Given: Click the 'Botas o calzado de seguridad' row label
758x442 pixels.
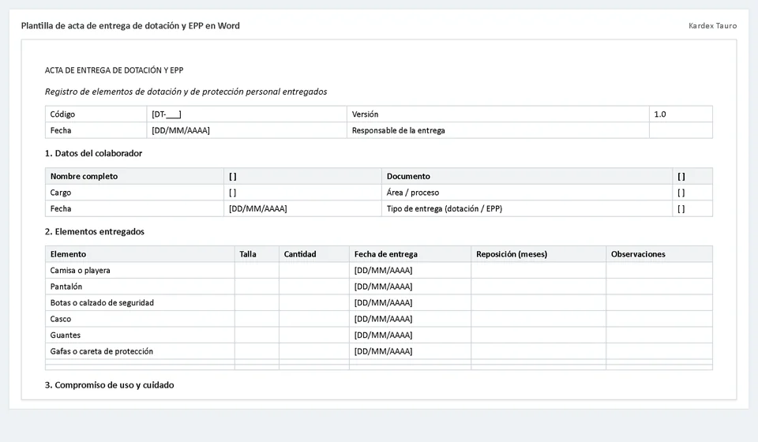Looking at the screenshot, I should pos(102,303).
